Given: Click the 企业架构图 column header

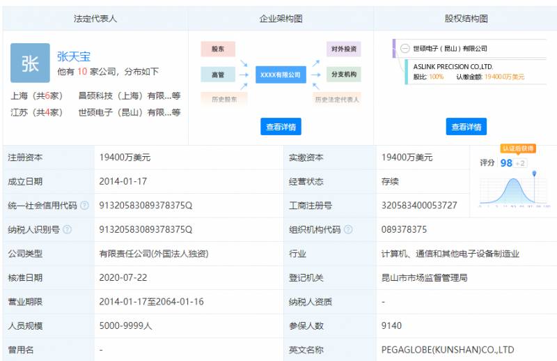Looking at the screenshot, I should point(281,19).
